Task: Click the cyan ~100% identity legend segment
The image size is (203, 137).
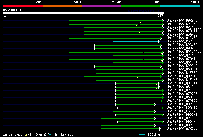Action: [180, 6]
